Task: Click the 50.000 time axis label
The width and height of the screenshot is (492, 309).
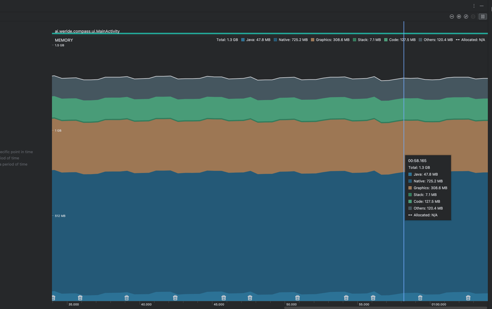Action: click(291, 304)
